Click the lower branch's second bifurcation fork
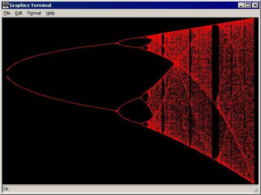This screenshot has width=261, height=195. tap(117, 110)
